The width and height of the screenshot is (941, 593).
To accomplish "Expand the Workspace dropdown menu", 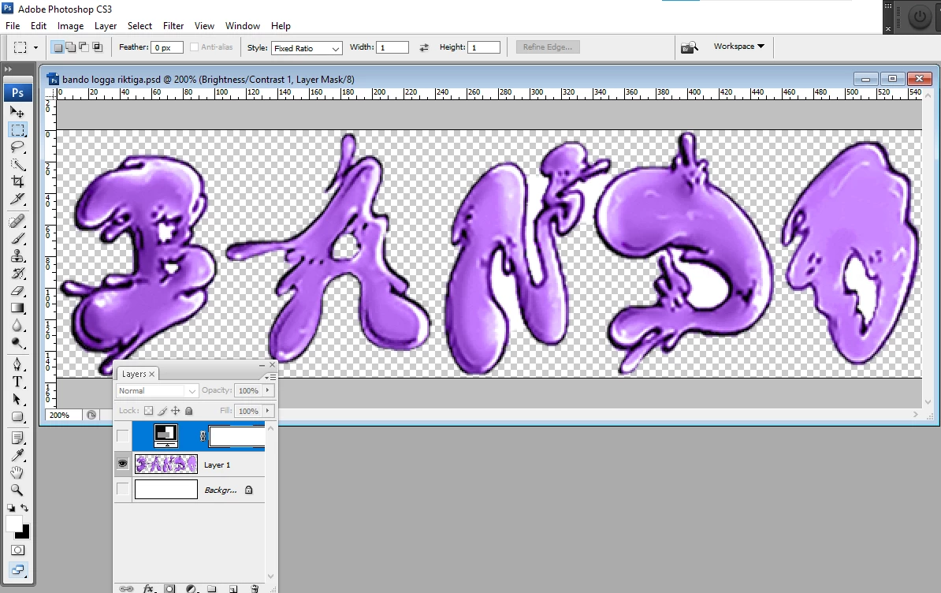I will click(738, 47).
